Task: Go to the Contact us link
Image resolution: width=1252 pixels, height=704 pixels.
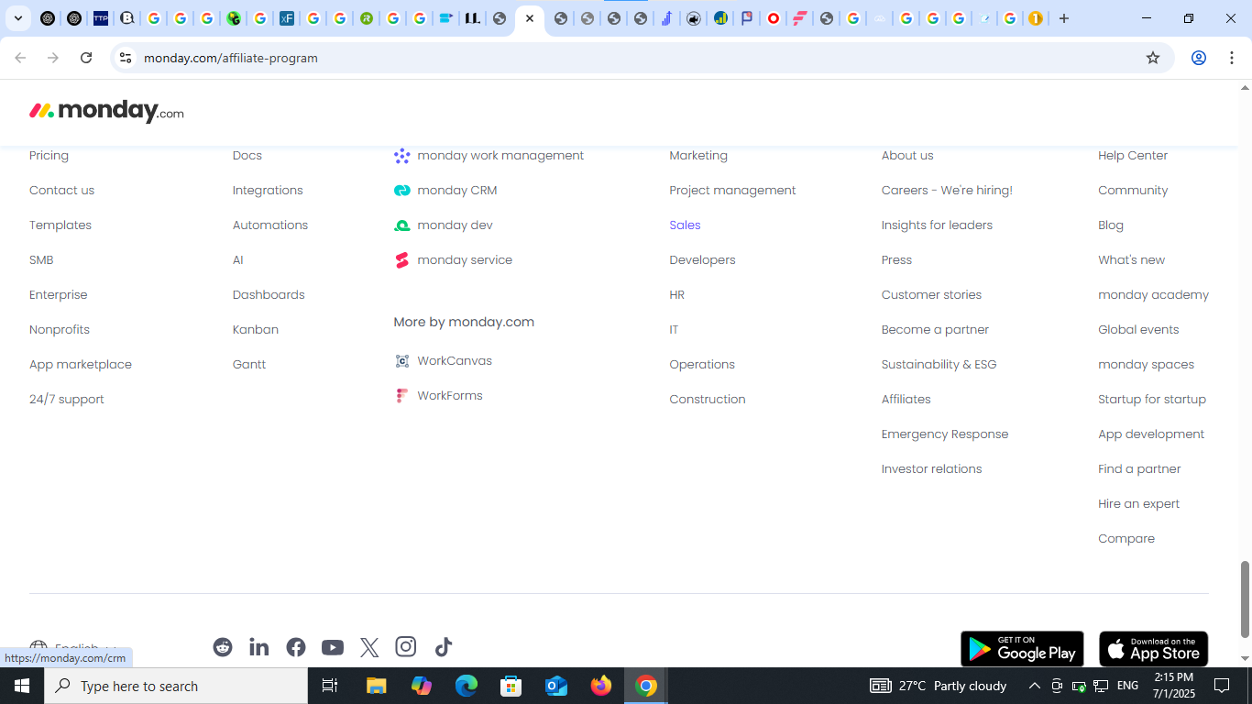Action: coord(61,191)
